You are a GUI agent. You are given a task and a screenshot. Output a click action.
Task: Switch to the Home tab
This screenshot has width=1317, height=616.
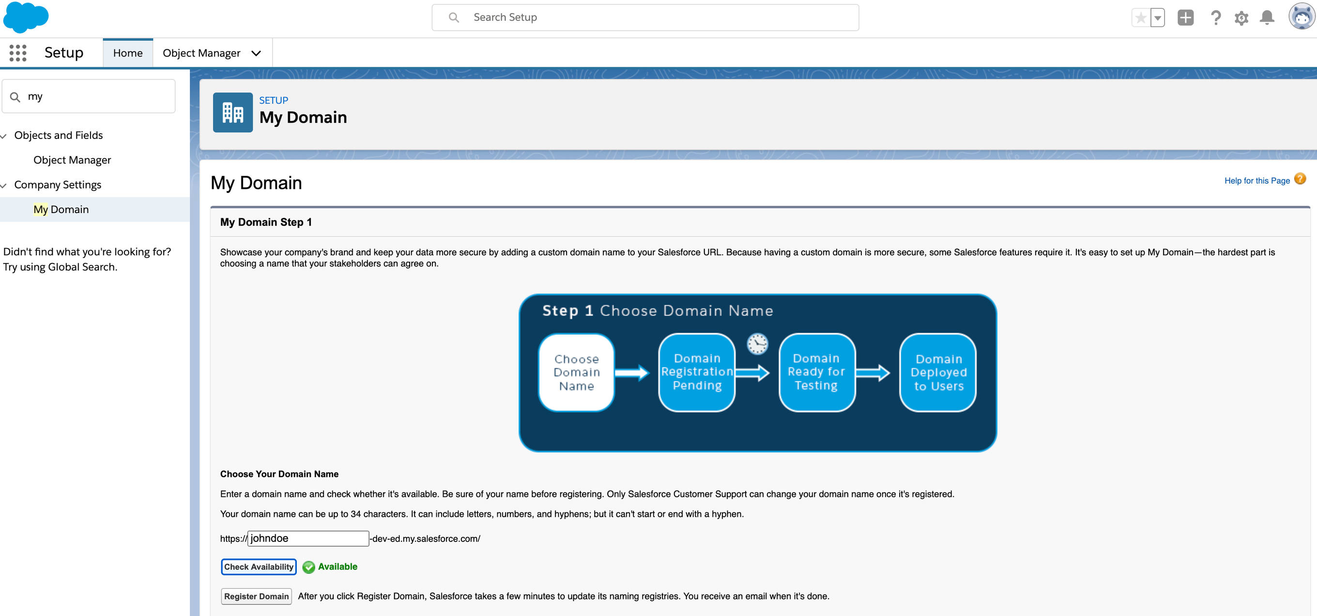tap(128, 53)
